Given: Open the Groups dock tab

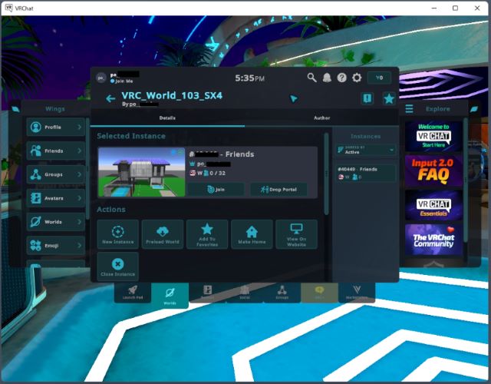Looking at the screenshot, I should pos(282,293).
